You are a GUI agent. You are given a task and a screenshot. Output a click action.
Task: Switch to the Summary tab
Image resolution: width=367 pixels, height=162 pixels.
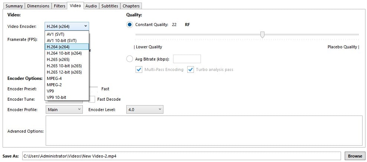coord(14,6)
